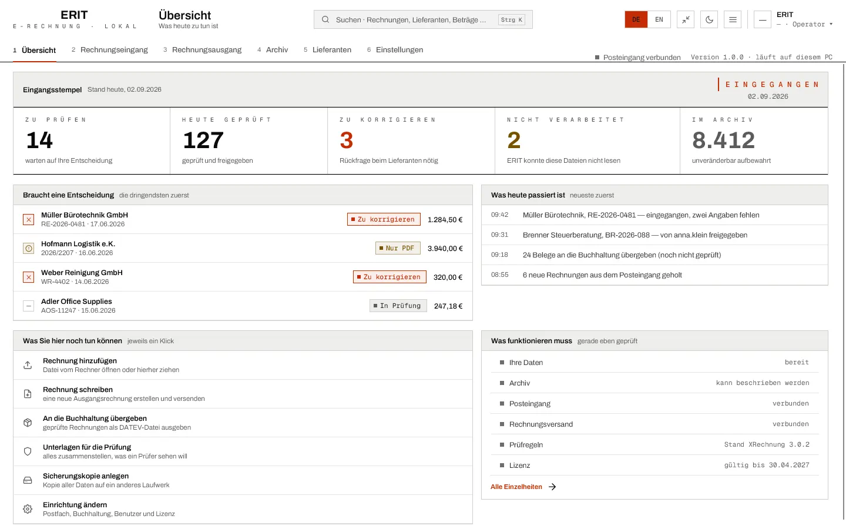Click the dash icon beside ERIT Operator
846x529 pixels.
pos(763,19)
